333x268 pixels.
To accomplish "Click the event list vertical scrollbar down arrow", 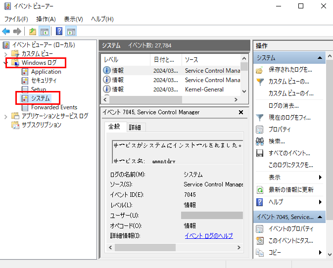I will pyautogui.click(x=244, y=91).
